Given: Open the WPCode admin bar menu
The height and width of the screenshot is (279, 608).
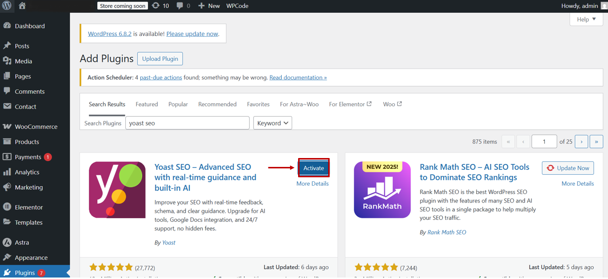Looking at the screenshot, I should pos(237,6).
